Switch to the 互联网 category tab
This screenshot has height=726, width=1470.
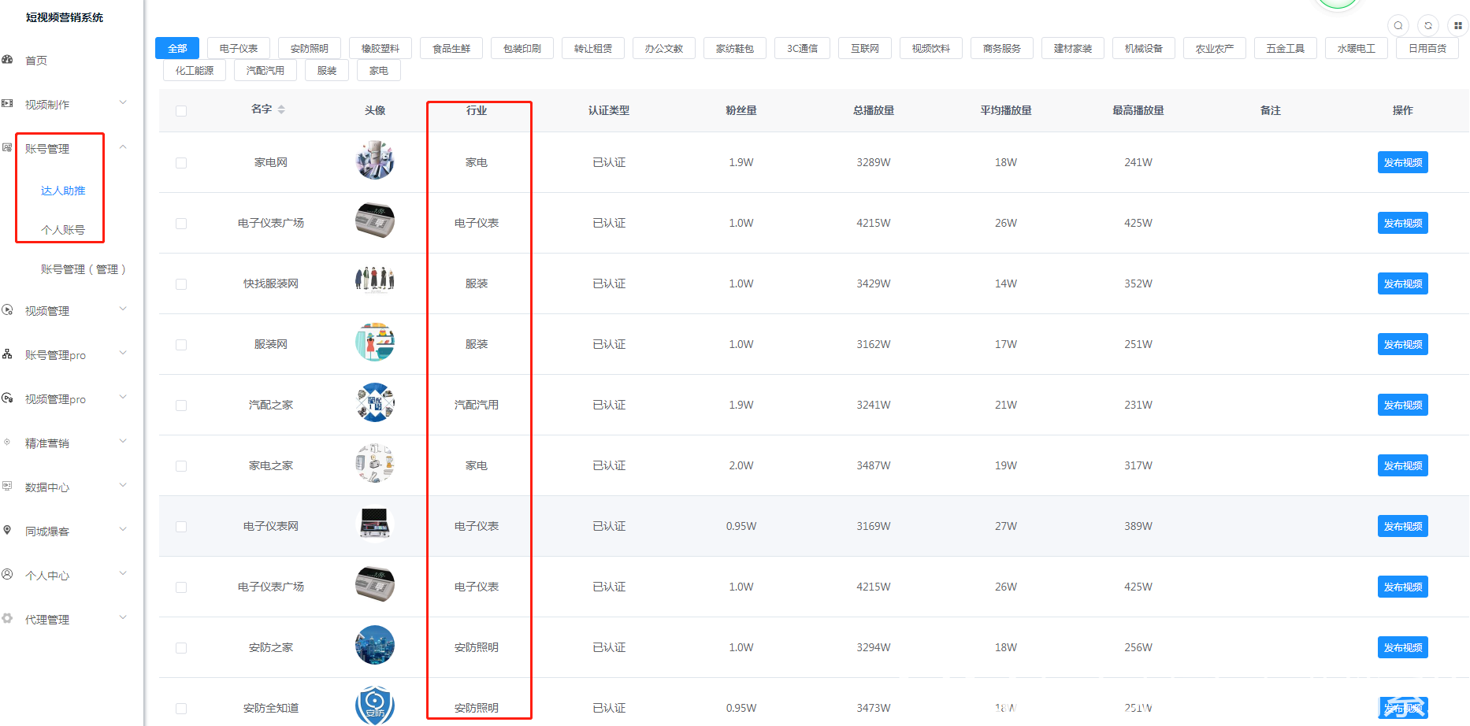click(864, 47)
